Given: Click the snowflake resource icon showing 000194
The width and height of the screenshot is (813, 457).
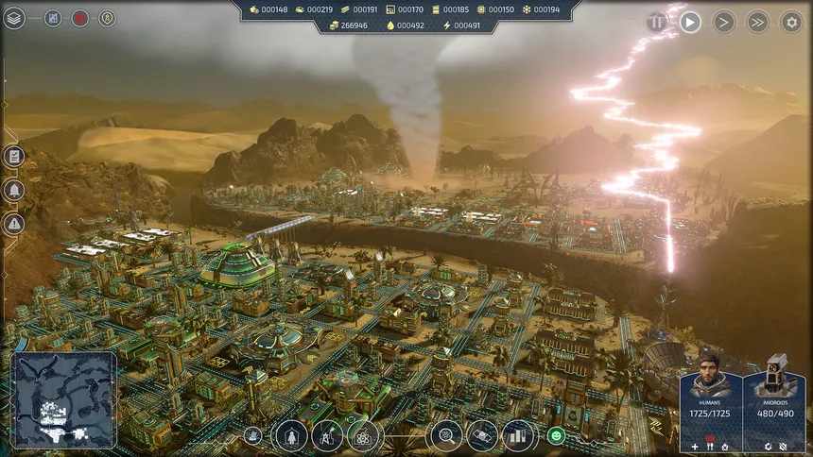Looking at the screenshot, I should [527, 9].
